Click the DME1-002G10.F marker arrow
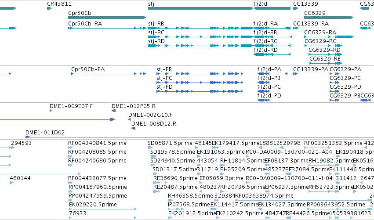This screenshot has width=374, height=220. tap(130, 119)
